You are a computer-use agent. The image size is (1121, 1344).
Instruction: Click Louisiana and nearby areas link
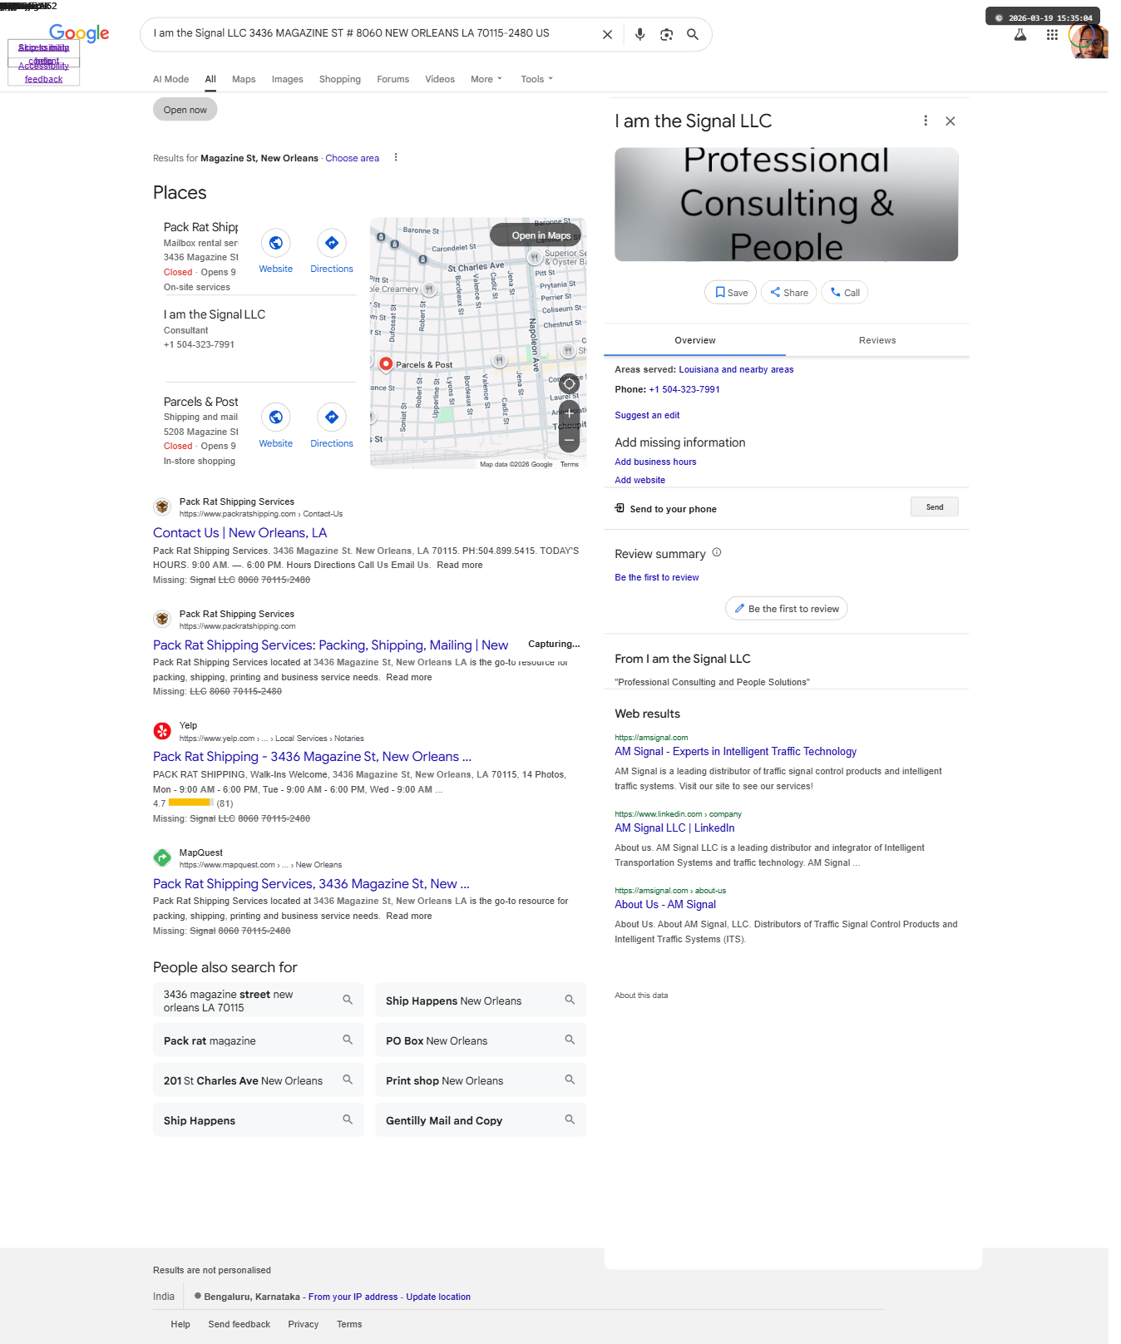(736, 369)
